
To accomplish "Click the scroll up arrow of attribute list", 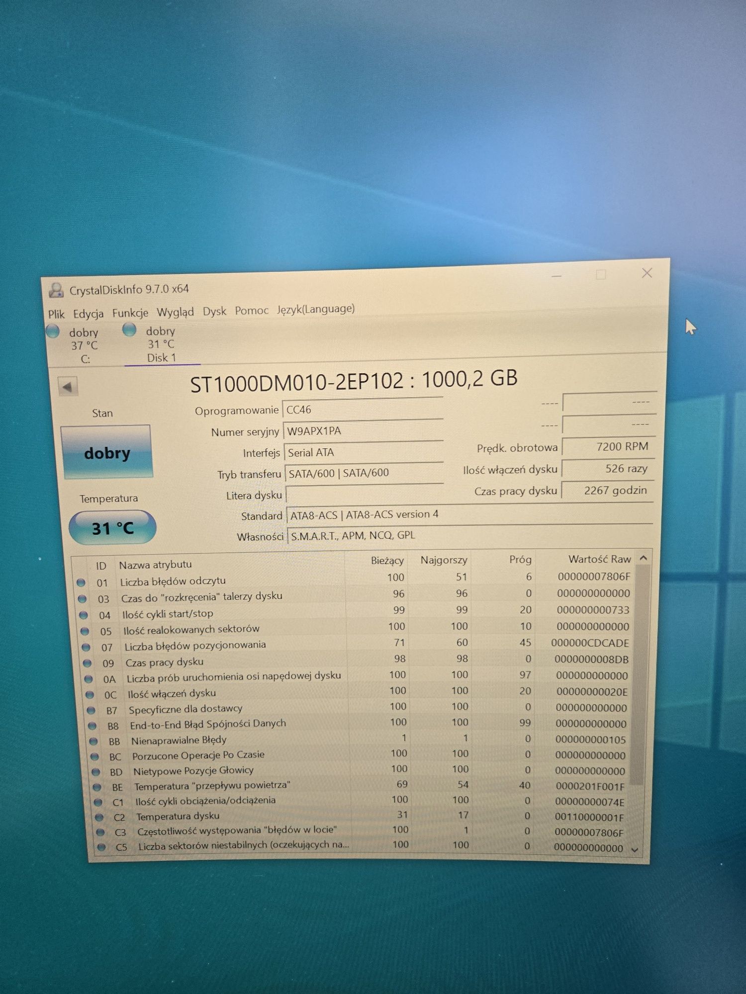I will point(643,558).
